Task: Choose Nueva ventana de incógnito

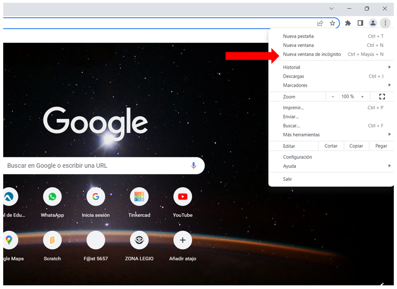Action: point(331,54)
